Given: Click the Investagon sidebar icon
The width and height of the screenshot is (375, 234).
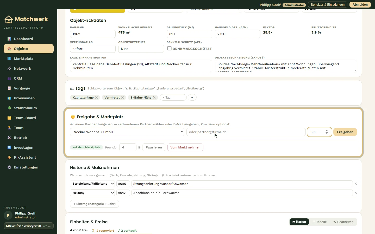Looking at the screenshot, I should [x=9, y=147].
